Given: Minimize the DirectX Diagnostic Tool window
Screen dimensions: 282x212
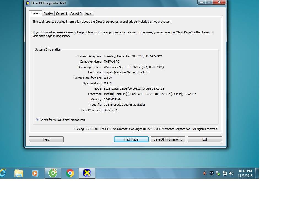Looking at the screenshot, I should click(x=202, y=2).
